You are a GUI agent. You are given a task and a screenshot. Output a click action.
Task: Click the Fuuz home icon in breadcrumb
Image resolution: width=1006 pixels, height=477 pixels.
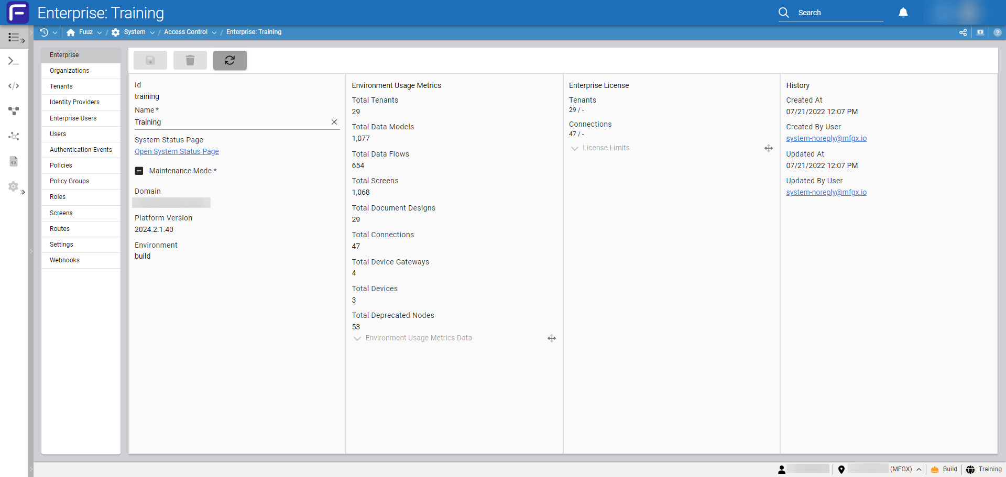coord(71,32)
